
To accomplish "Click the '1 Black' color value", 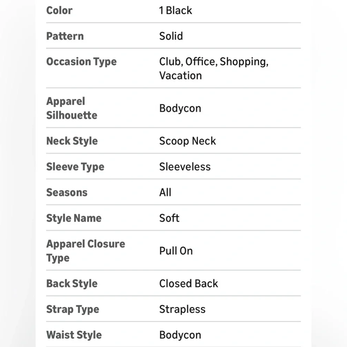I will [176, 10].
